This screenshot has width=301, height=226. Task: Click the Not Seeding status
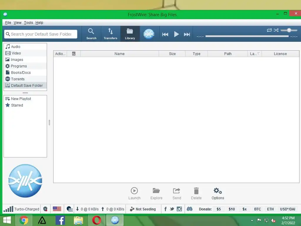pyautogui.click(x=143, y=209)
